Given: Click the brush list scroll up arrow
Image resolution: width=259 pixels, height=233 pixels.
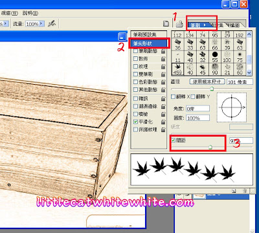Looking at the screenshot, I should (249, 34).
